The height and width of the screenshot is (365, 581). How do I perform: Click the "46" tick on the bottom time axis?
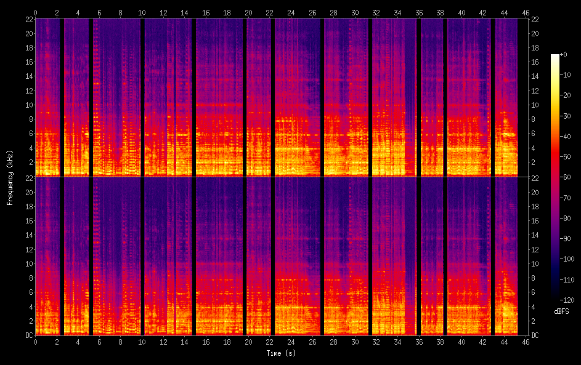click(526, 342)
